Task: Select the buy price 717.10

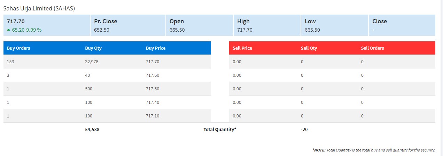Action: pyautogui.click(x=153, y=116)
